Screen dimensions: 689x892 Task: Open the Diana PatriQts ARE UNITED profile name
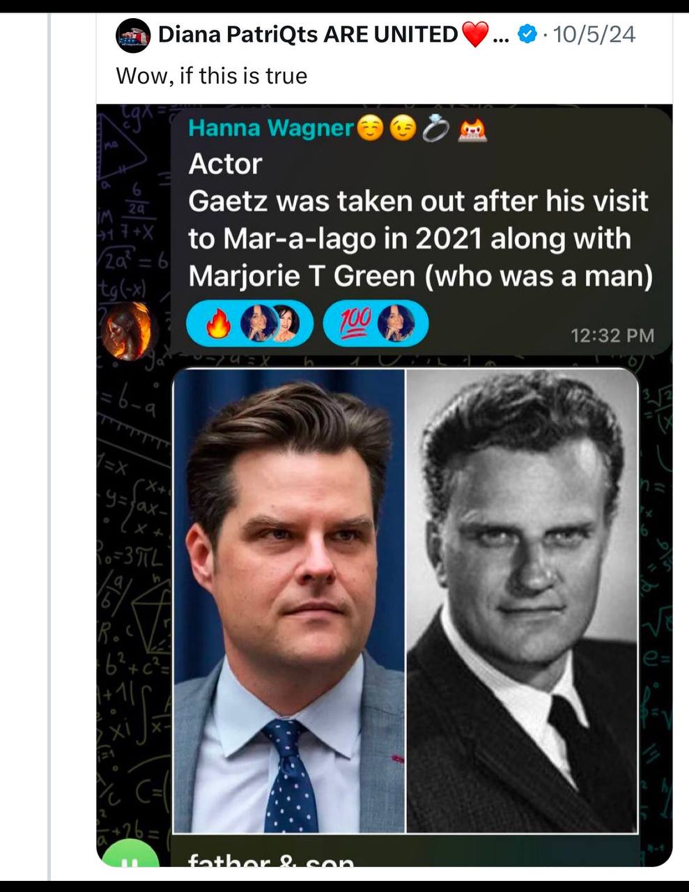[308, 34]
